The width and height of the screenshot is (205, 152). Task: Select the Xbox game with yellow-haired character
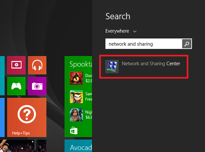(76, 97)
